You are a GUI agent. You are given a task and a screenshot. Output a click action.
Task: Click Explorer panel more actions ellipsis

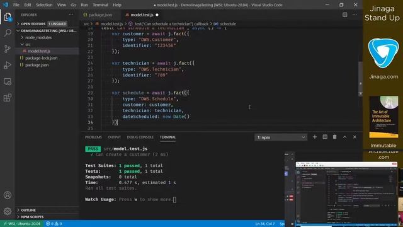pyautogui.click(x=71, y=15)
